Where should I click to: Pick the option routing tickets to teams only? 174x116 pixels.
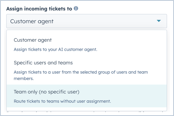coord(86,96)
